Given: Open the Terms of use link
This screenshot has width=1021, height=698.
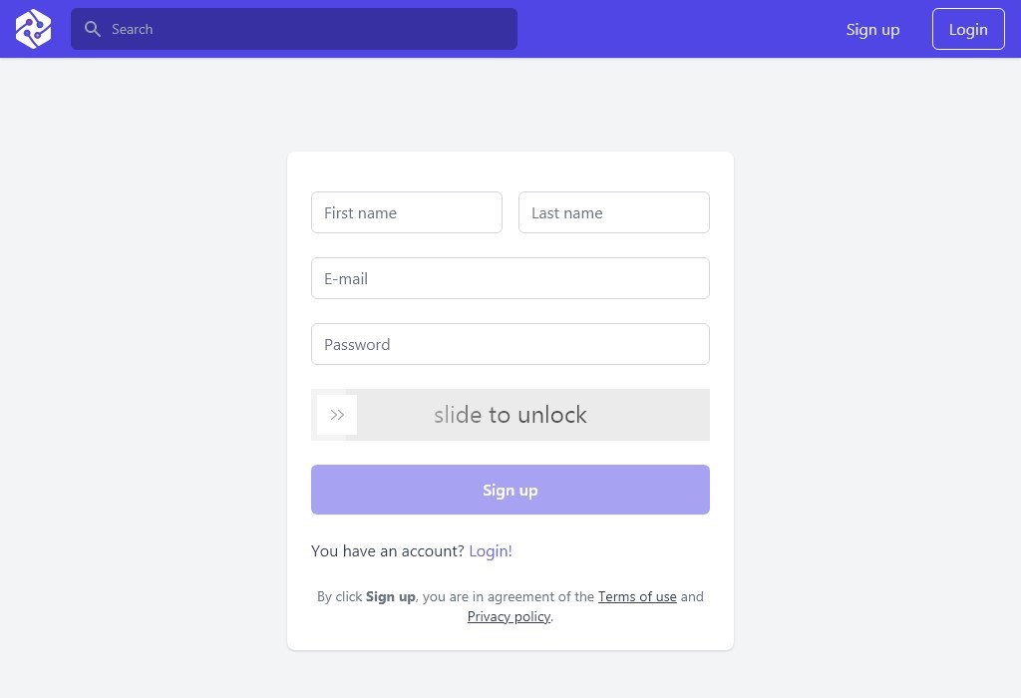Looking at the screenshot, I should coord(637,596).
